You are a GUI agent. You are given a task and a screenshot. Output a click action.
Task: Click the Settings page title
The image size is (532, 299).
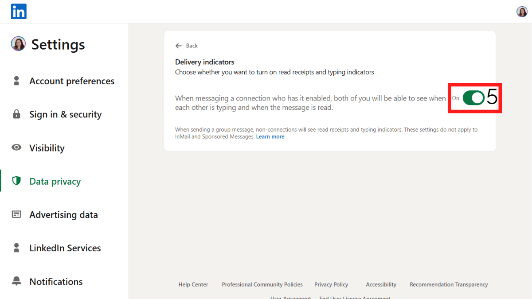[x=58, y=44]
